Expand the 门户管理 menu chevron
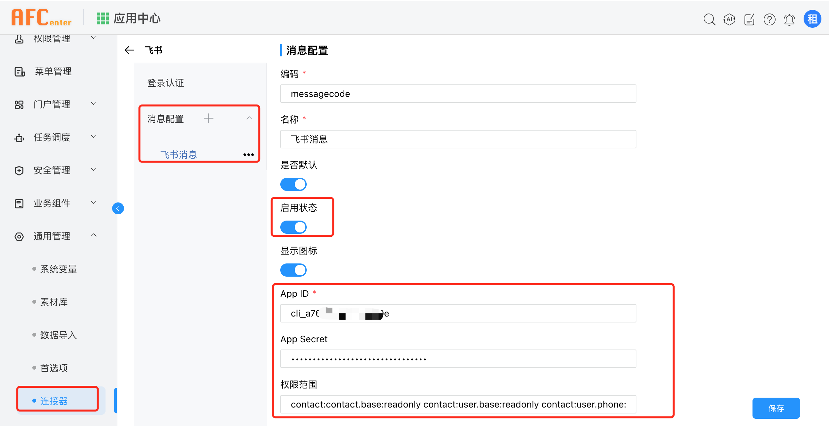Image resolution: width=829 pixels, height=426 pixels. 94,104
